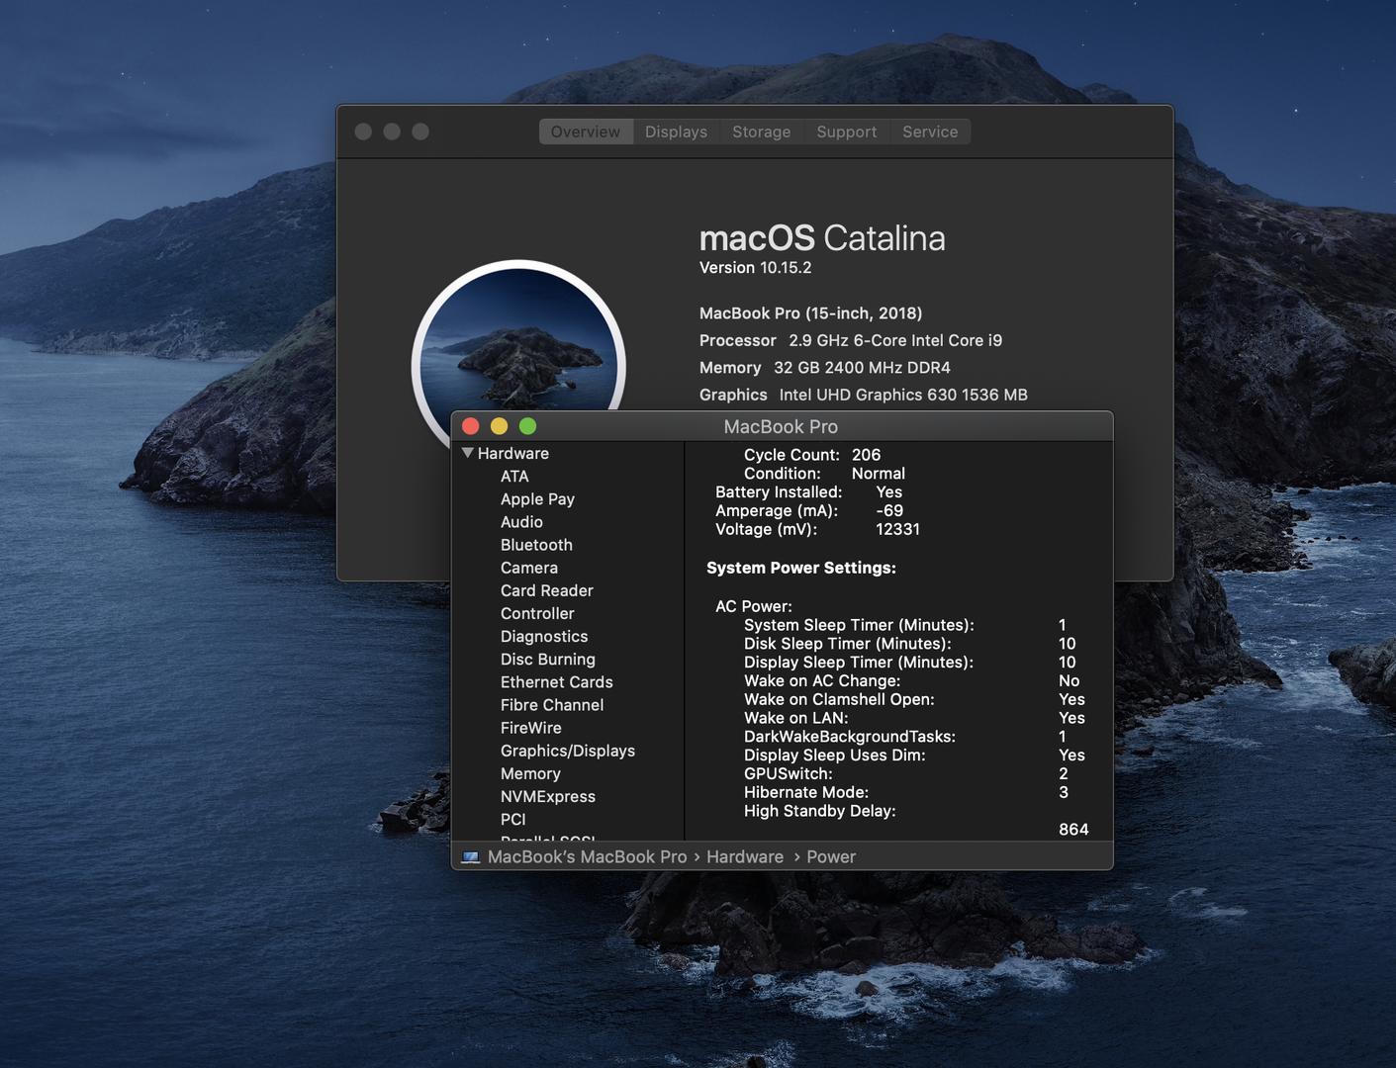Switch to the Overview tab
Image resolution: width=1396 pixels, height=1068 pixels.
586,132
